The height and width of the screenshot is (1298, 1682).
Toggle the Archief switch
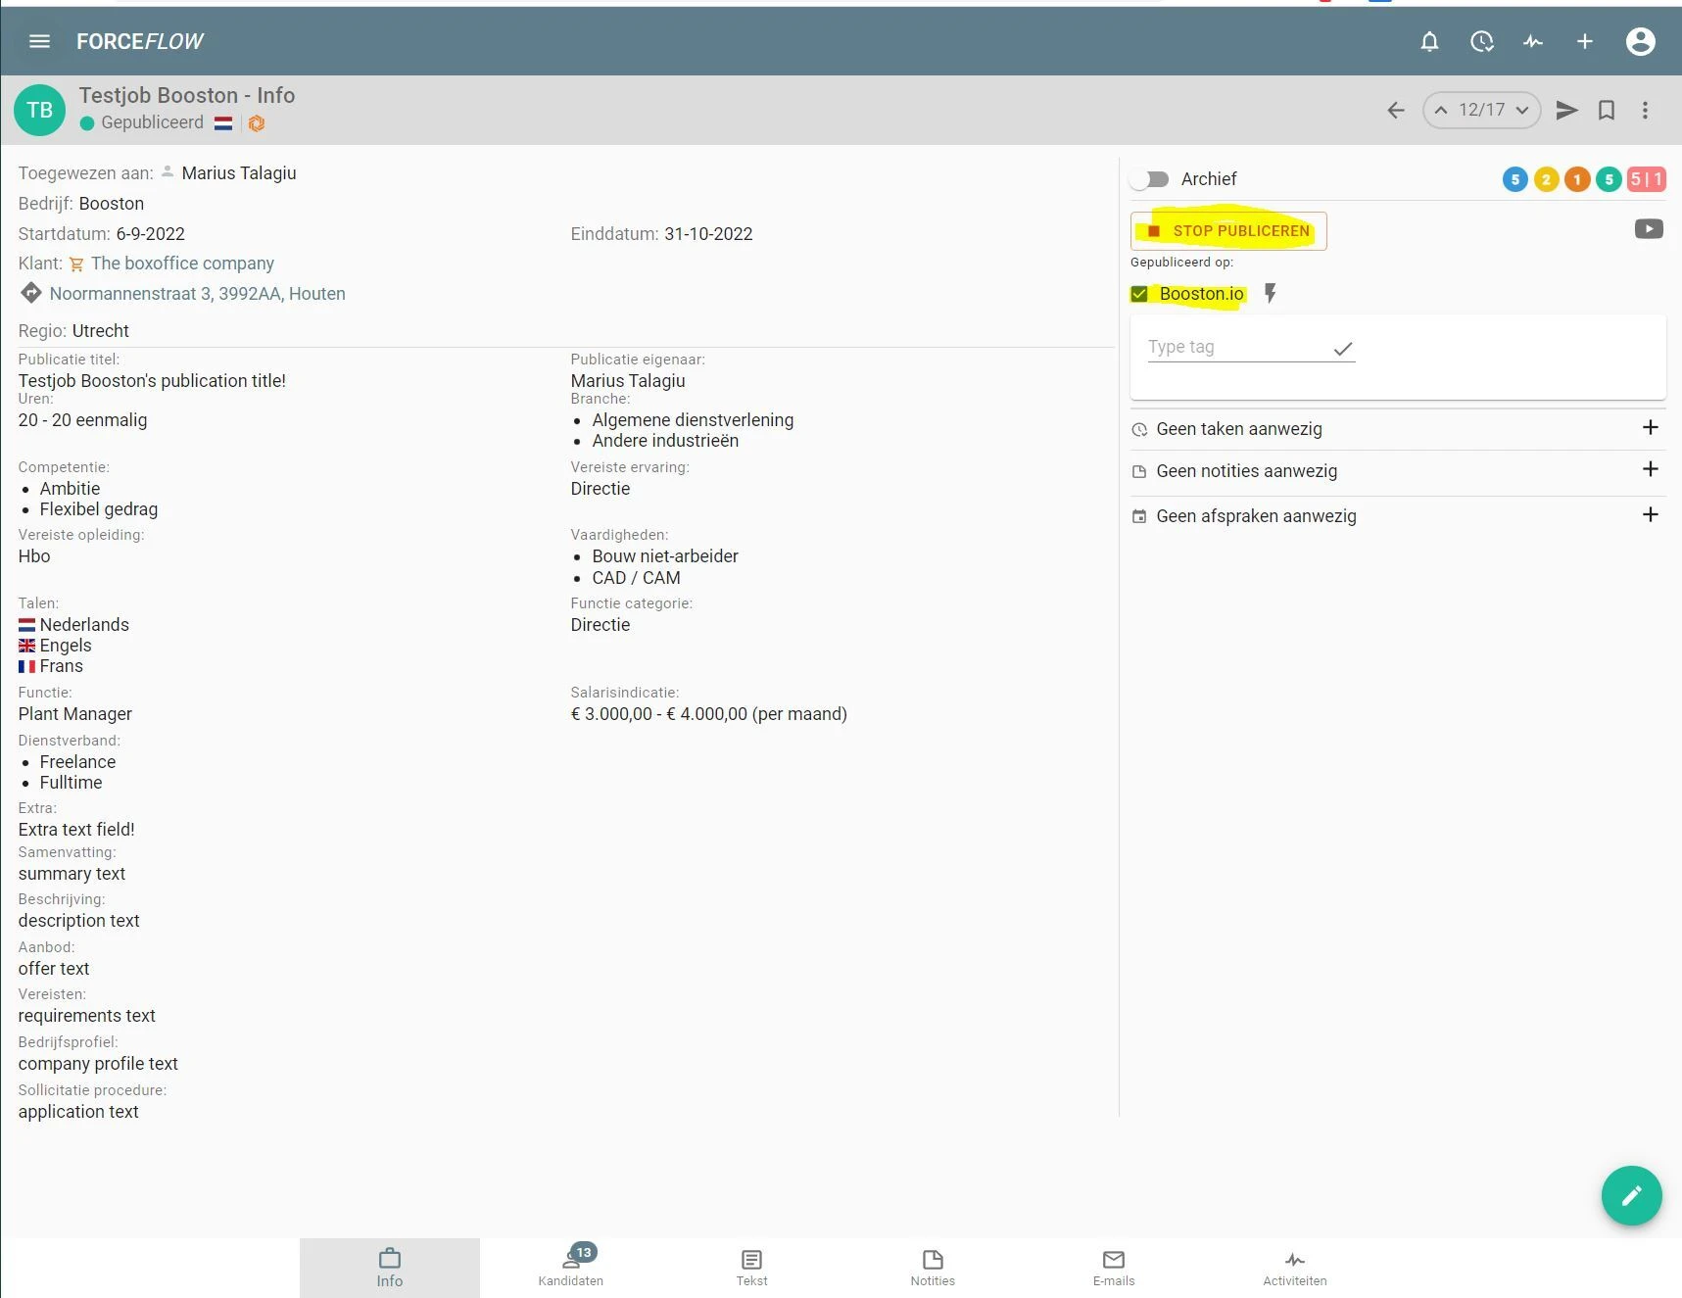(1149, 179)
